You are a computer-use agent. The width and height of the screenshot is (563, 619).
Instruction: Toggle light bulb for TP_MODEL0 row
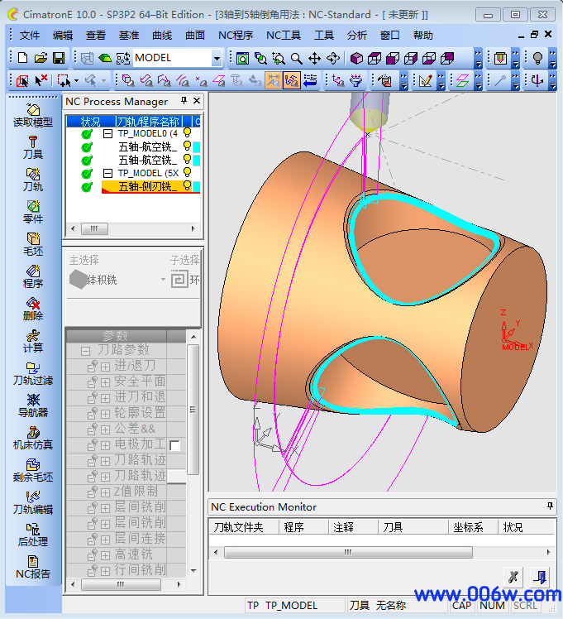point(188,132)
